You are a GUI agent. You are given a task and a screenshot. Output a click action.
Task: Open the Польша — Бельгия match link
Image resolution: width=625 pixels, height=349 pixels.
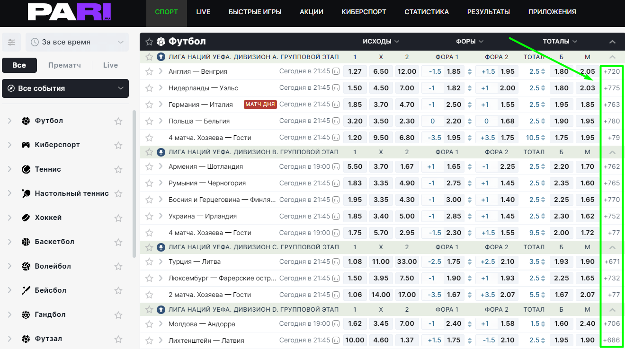(x=199, y=121)
